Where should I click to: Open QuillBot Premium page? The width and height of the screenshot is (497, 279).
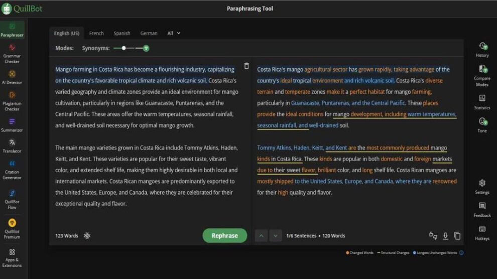pyautogui.click(x=12, y=228)
